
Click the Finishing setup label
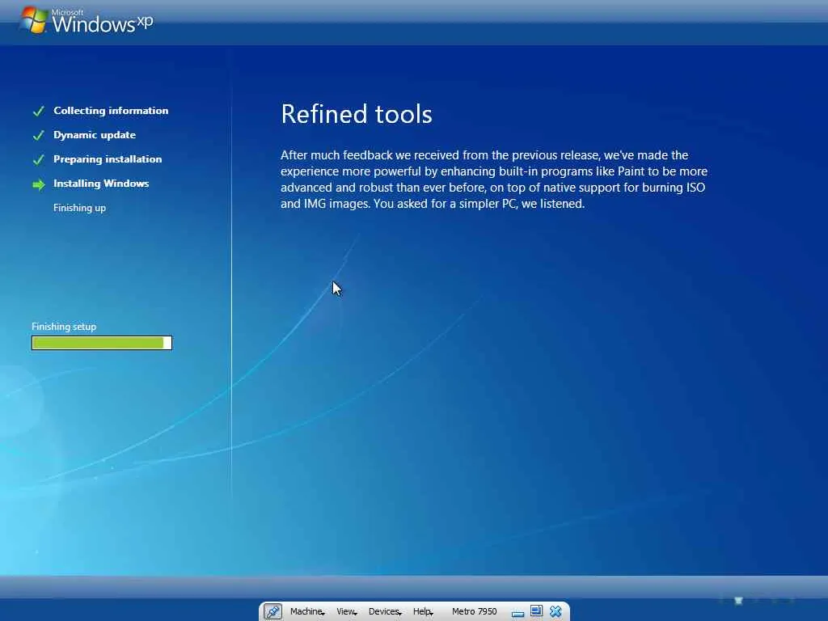[x=64, y=327]
